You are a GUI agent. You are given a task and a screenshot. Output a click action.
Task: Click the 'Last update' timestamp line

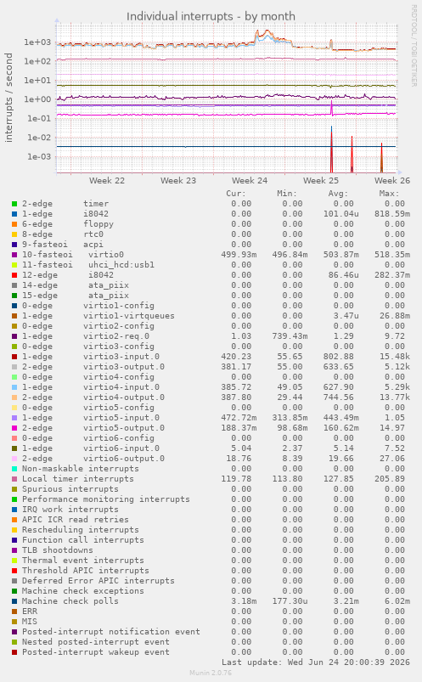(x=316, y=662)
